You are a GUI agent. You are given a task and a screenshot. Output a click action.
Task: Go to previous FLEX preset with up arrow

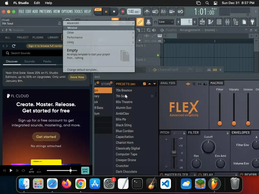pos(149,84)
